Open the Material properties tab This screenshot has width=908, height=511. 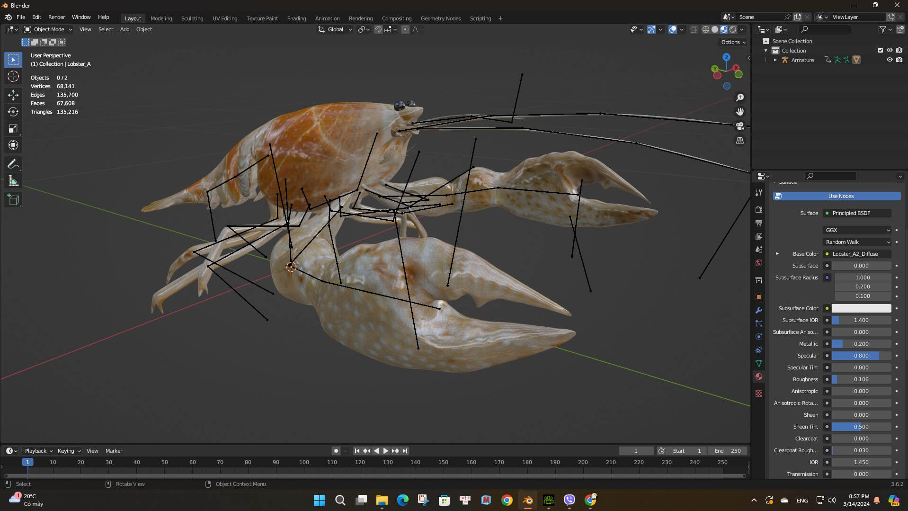759,377
